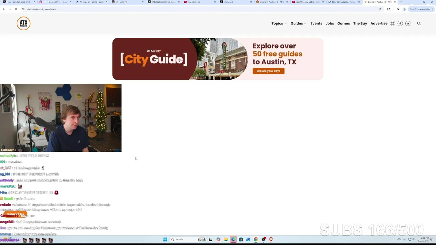The image size is (436, 245).
Task: View site information icon in address bar
Action: click(x=23, y=9)
